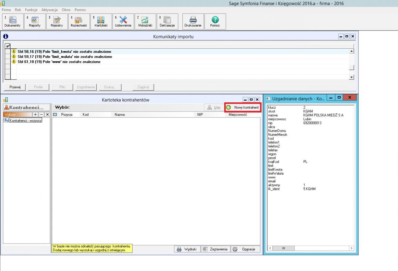Open Rejestry VAT from toolbar
The height and width of the screenshot is (271, 398).
[x=57, y=21]
